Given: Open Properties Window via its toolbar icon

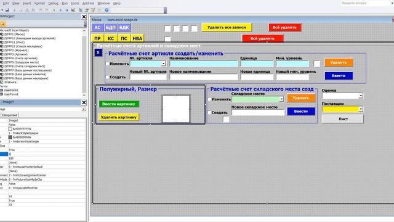Looking at the screenshot, I should [87, 10].
